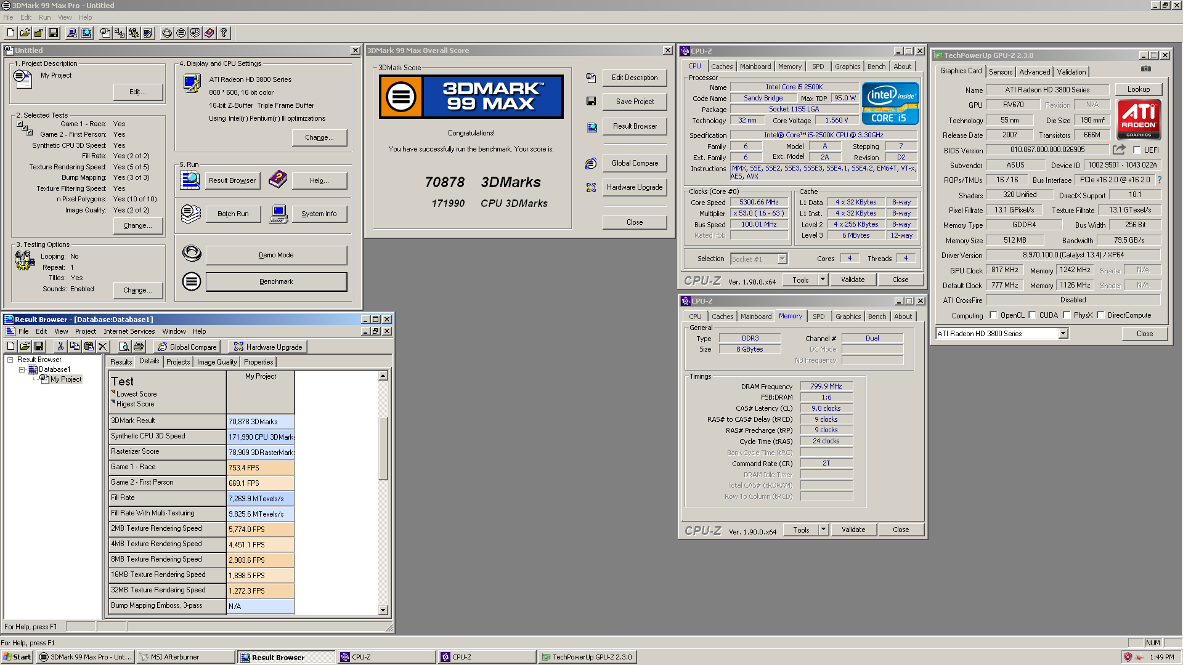This screenshot has height=665, width=1183.
Task: Open the Socket #1 selection dropdown in CPU-Z
Action: pyautogui.click(x=782, y=259)
